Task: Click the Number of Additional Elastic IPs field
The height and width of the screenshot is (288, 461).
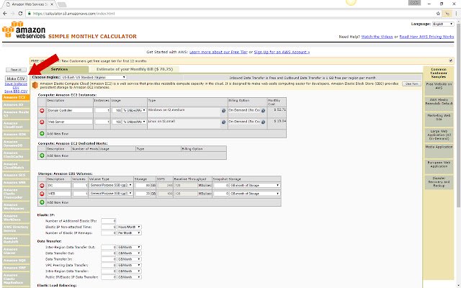Action: pyautogui.click(x=109, y=221)
